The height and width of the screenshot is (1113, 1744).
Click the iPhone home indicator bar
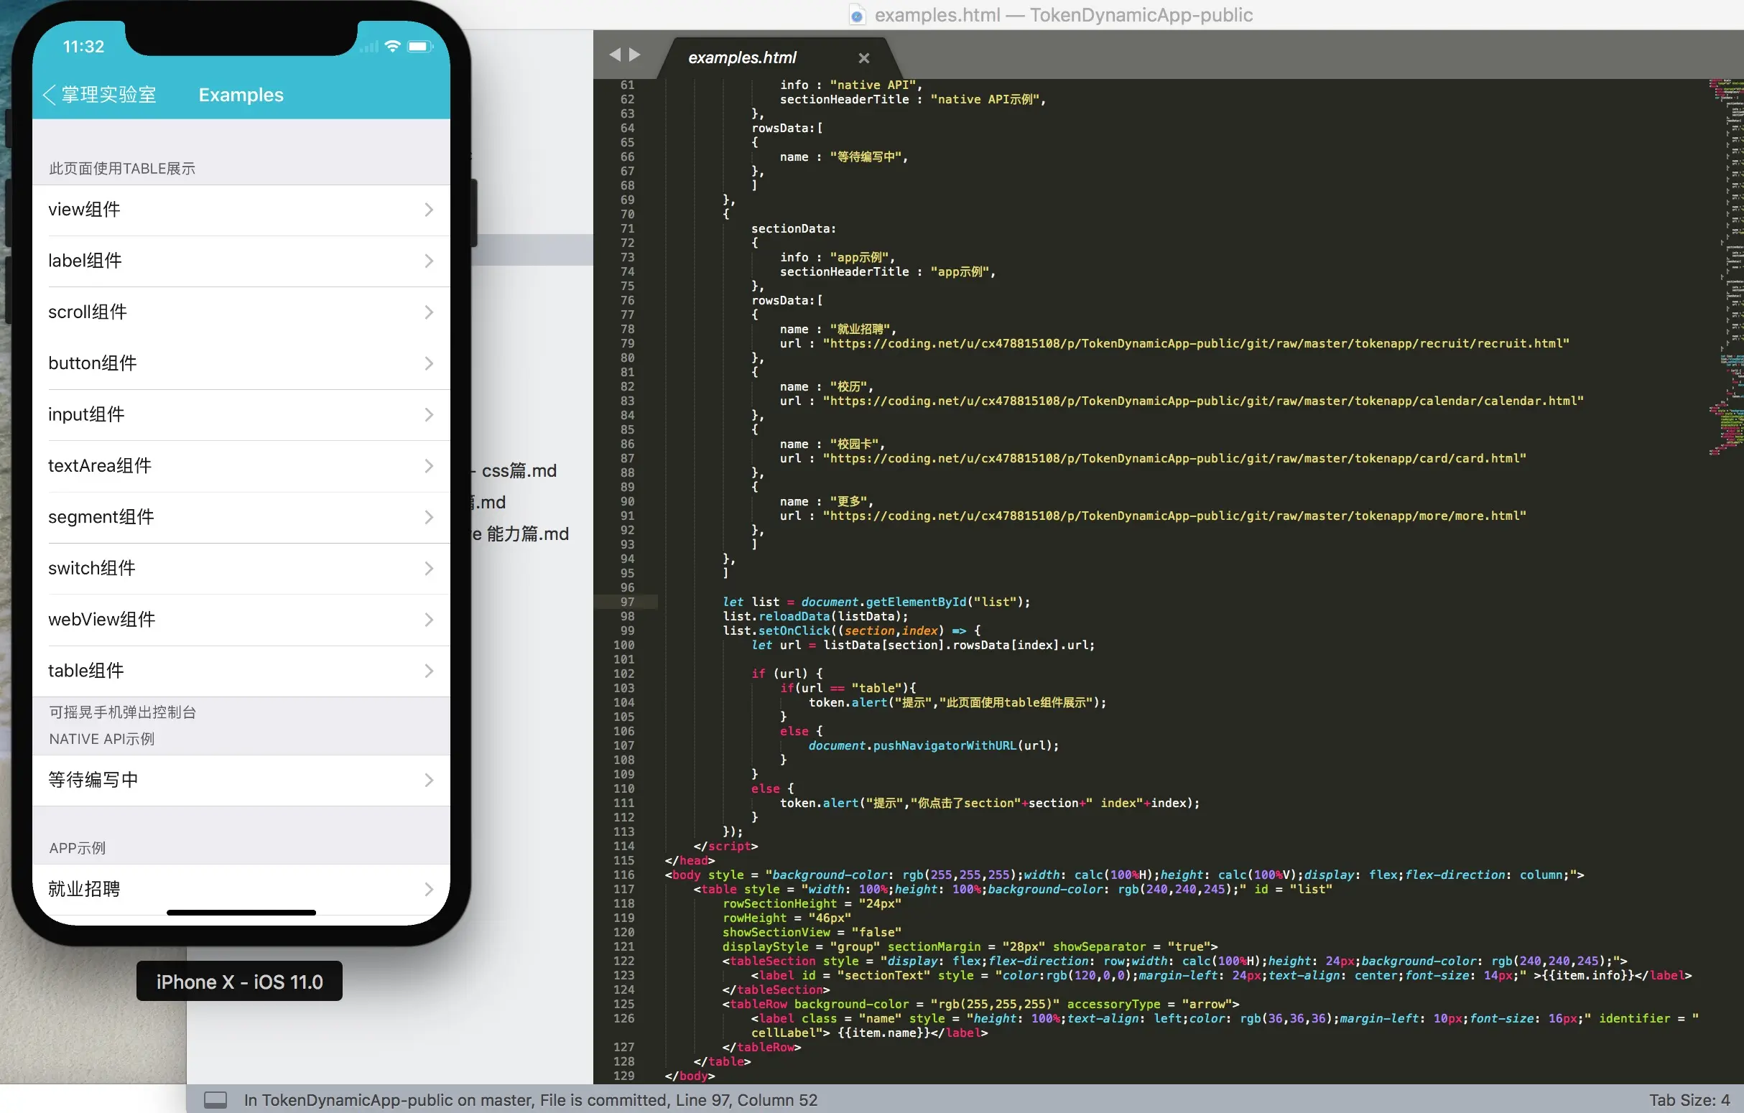(241, 913)
